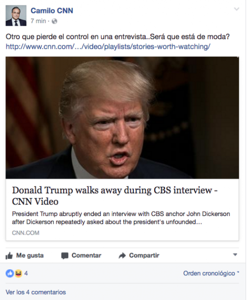
Task: Share the post with Compartir label
Action: coord(144,255)
